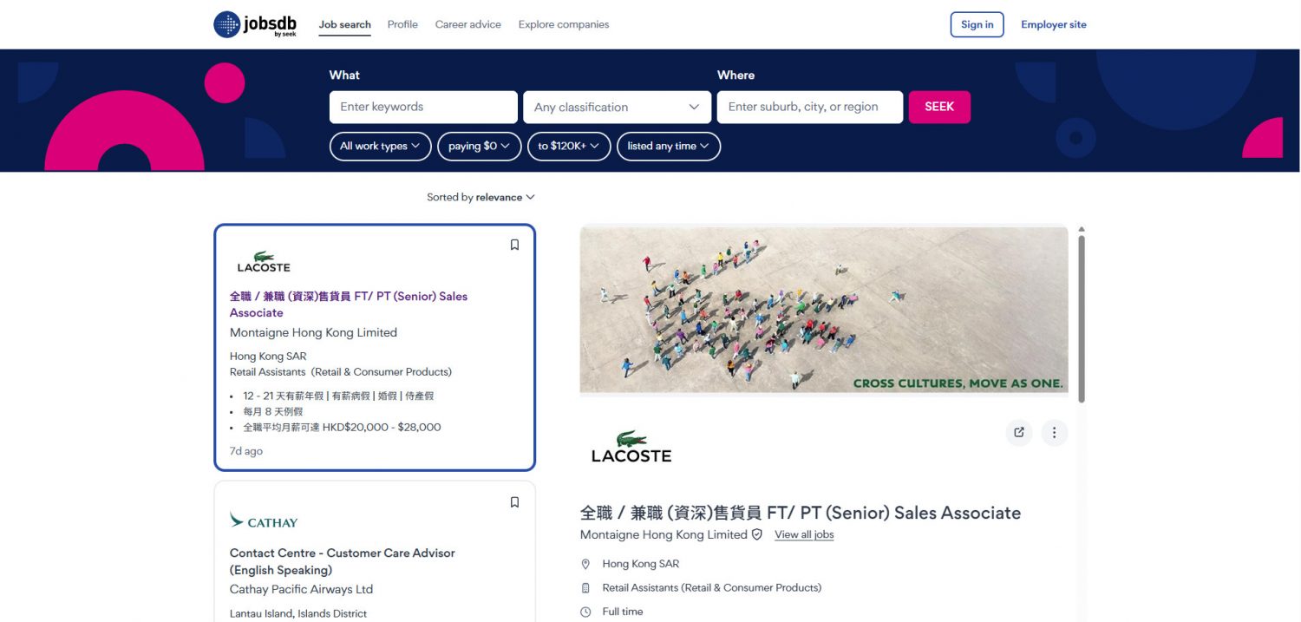Click the location pin icon
Image resolution: width=1301 pixels, height=622 pixels.
pyautogui.click(x=585, y=564)
